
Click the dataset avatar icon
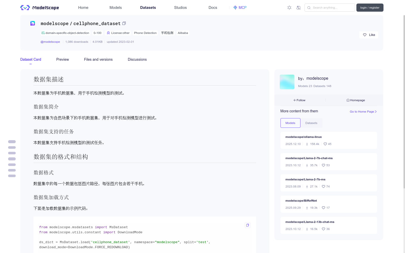tap(33, 23)
